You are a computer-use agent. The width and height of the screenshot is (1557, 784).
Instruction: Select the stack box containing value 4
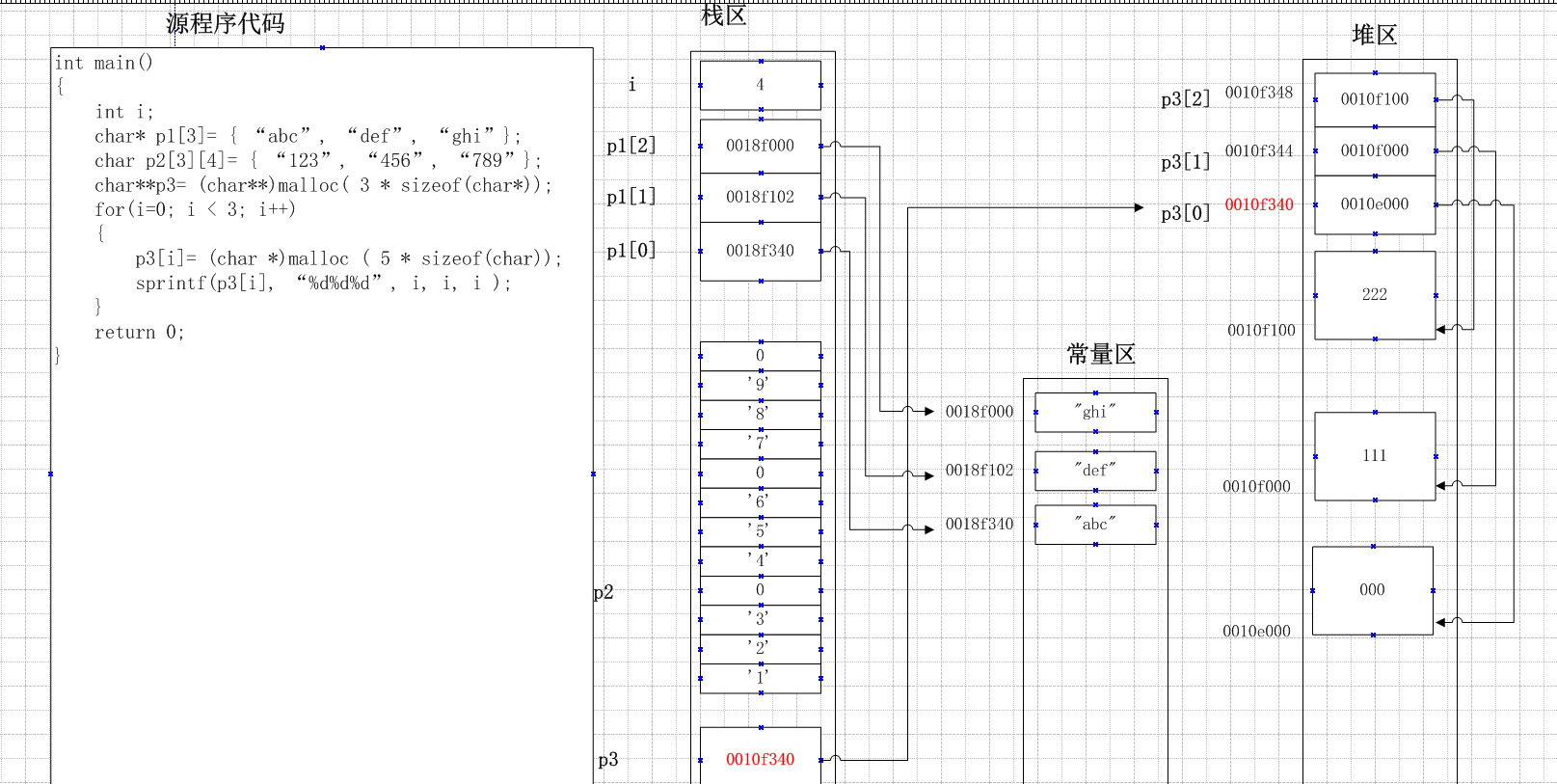pos(761,85)
